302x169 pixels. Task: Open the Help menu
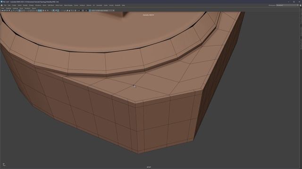click(123, 5)
